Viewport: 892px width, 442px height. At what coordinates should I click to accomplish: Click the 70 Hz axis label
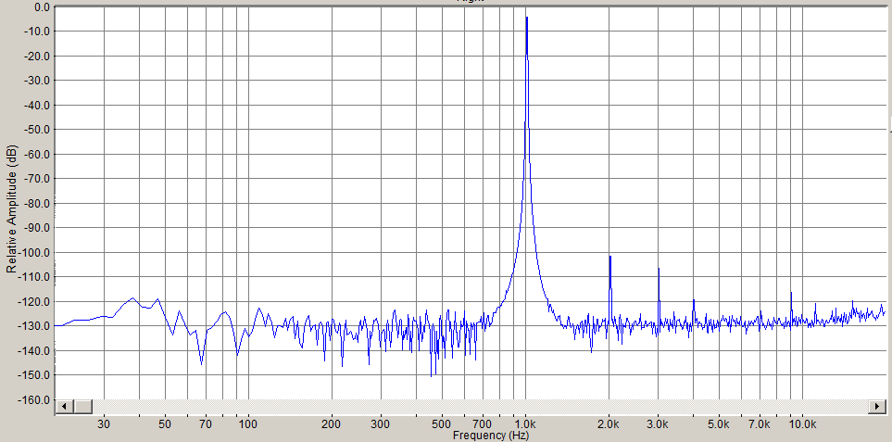[206, 423]
